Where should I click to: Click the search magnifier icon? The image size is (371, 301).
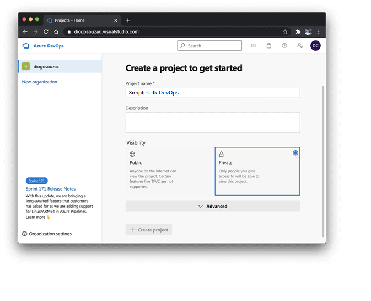[x=182, y=45]
